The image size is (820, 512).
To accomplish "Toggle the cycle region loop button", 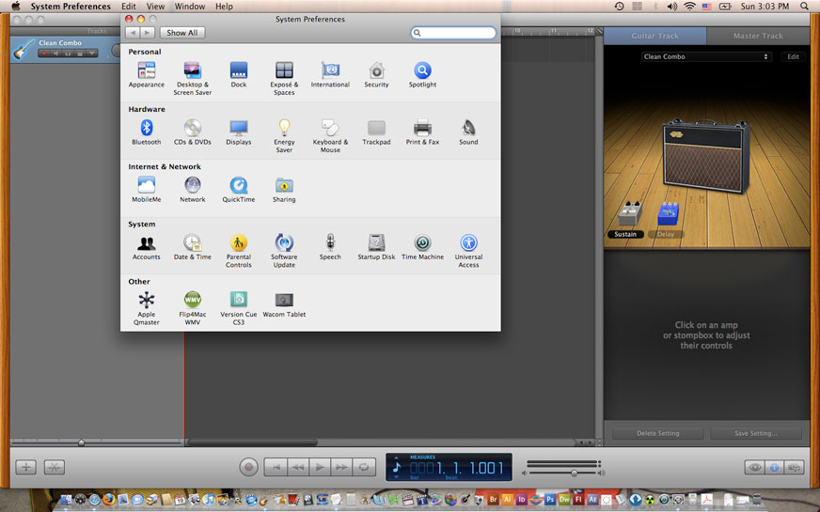I will (x=364, y=467).
